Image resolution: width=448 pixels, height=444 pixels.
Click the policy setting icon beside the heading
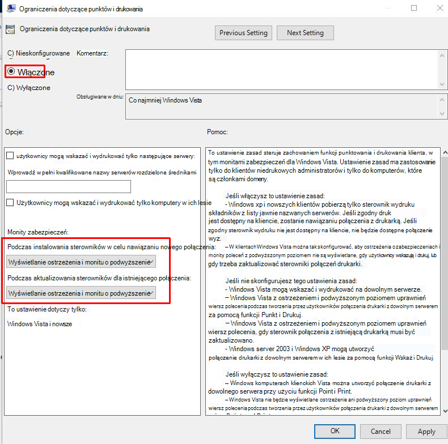pyautogui.click(x=10, y=29)
